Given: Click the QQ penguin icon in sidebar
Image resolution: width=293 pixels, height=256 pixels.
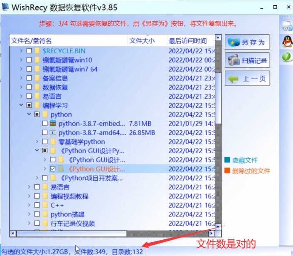Looking at the screenshot, I should (287, 42).
